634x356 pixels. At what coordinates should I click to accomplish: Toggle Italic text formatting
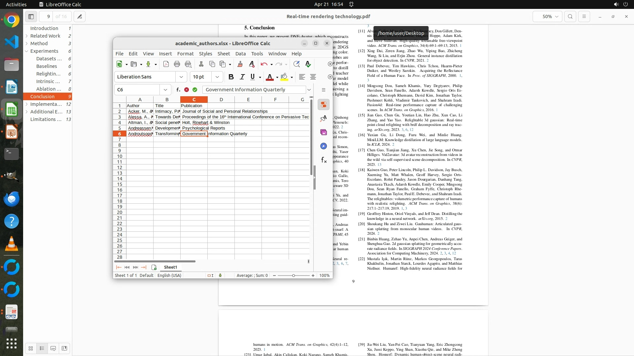pyautogui.click(x=242, y=77)
